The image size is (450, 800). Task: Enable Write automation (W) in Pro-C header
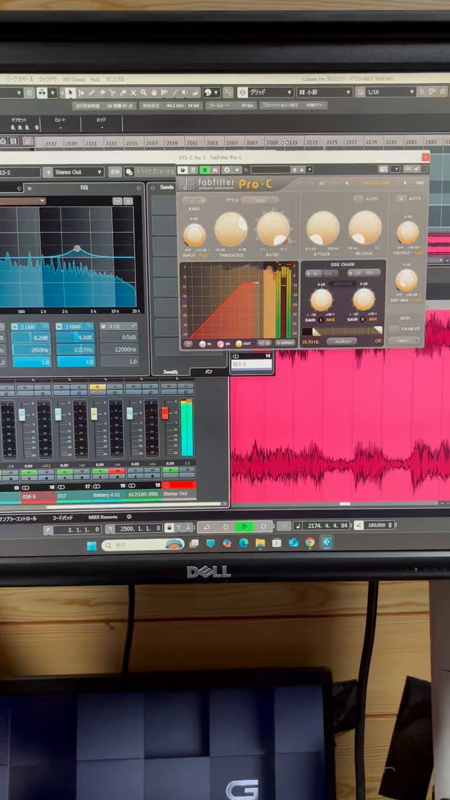coord(215,170)
